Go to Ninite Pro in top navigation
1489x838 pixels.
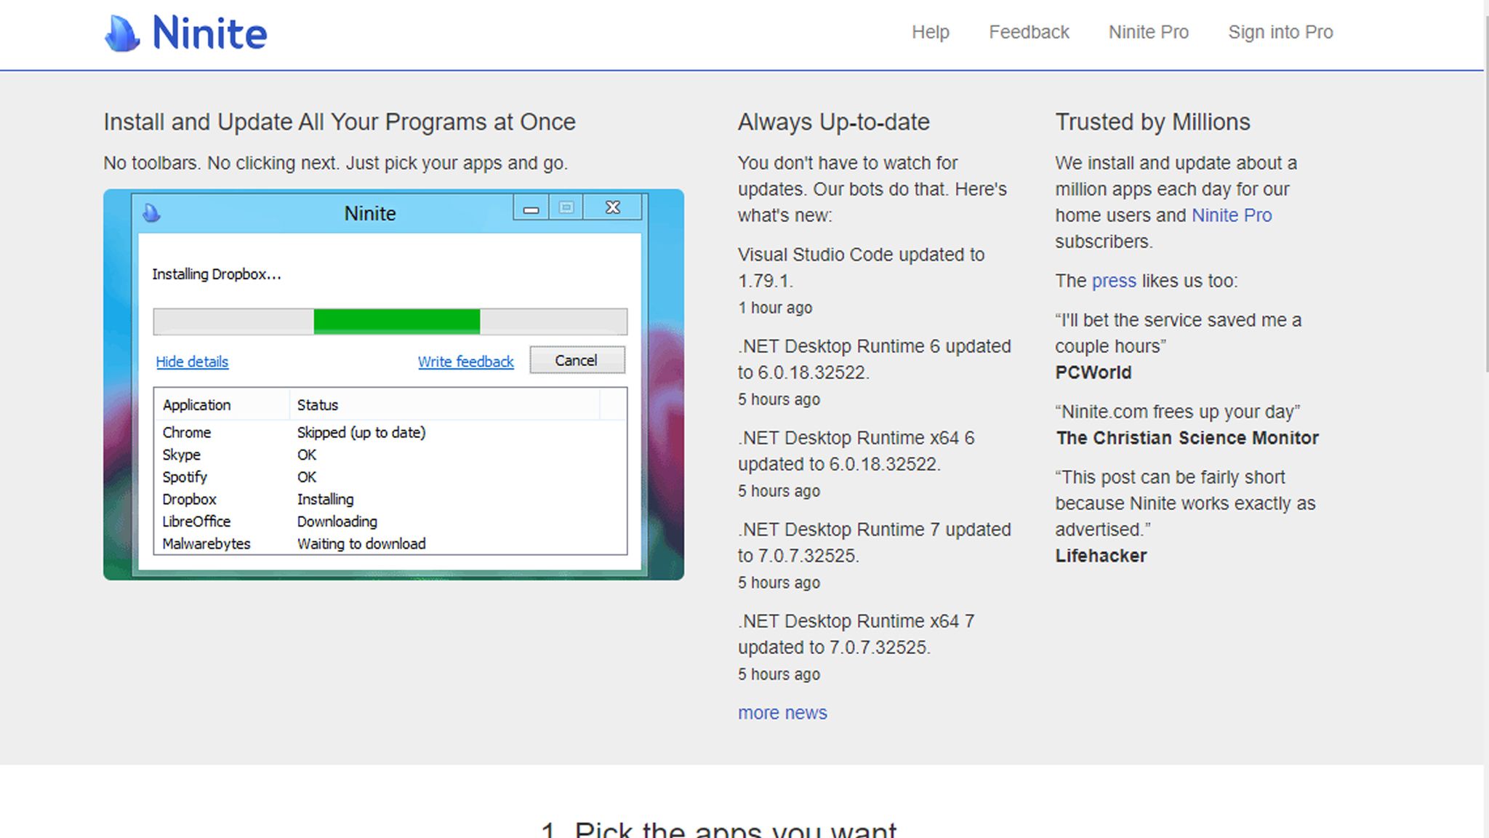[1148, 32]
